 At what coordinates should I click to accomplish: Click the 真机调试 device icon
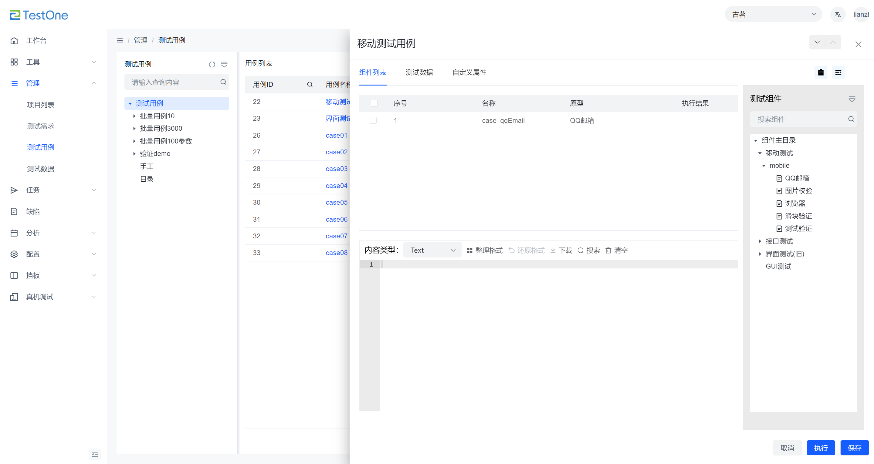[x=14, y=297]
